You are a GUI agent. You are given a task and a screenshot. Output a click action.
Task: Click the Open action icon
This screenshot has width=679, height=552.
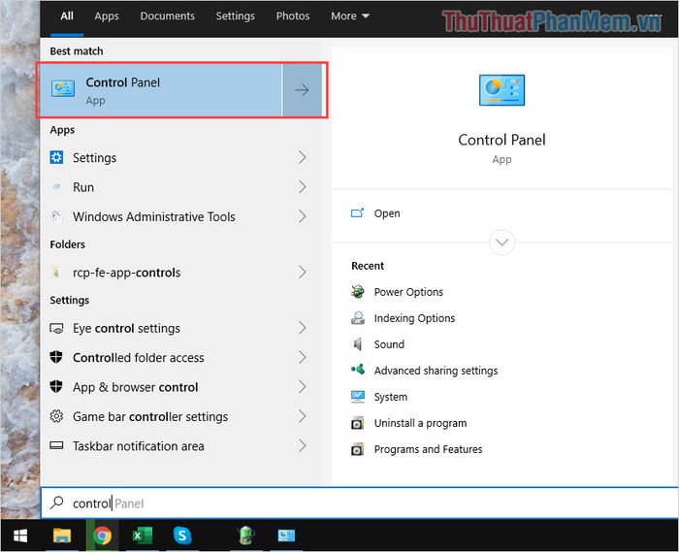[358, 213]
